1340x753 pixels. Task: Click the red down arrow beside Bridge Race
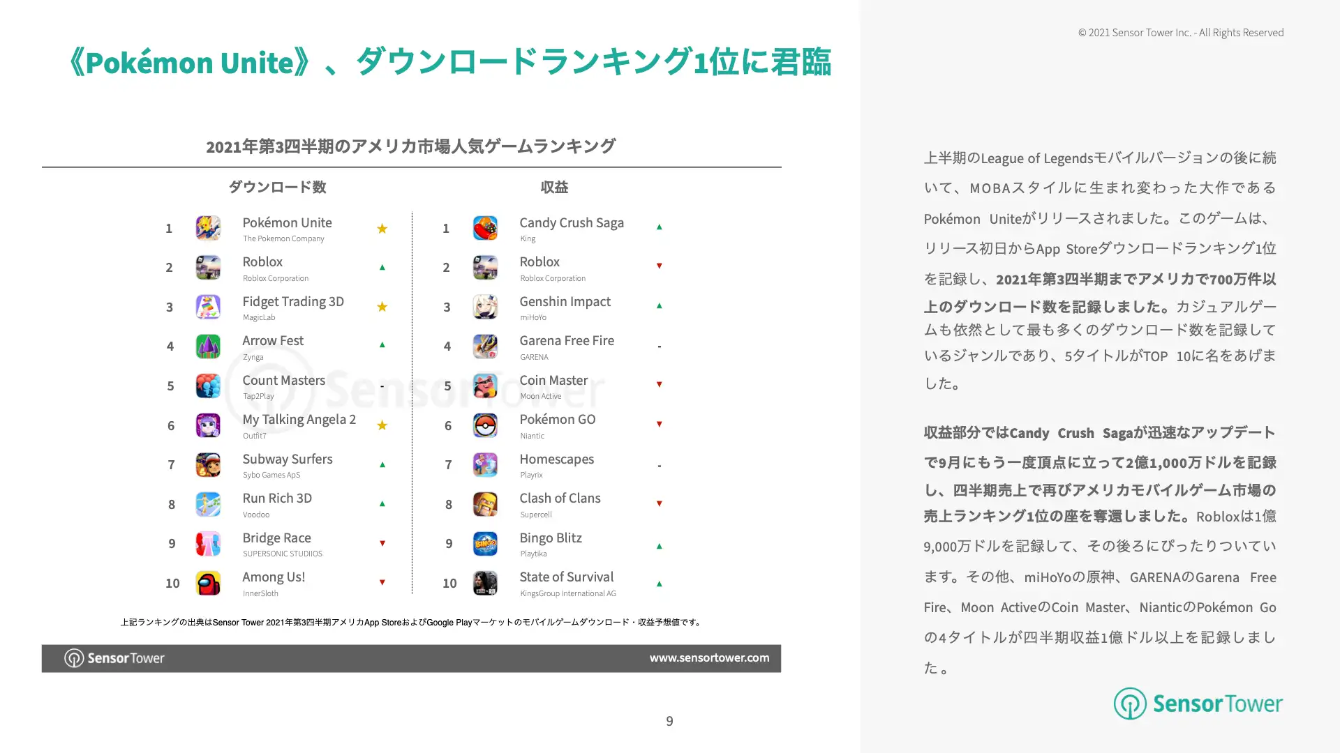382,543
